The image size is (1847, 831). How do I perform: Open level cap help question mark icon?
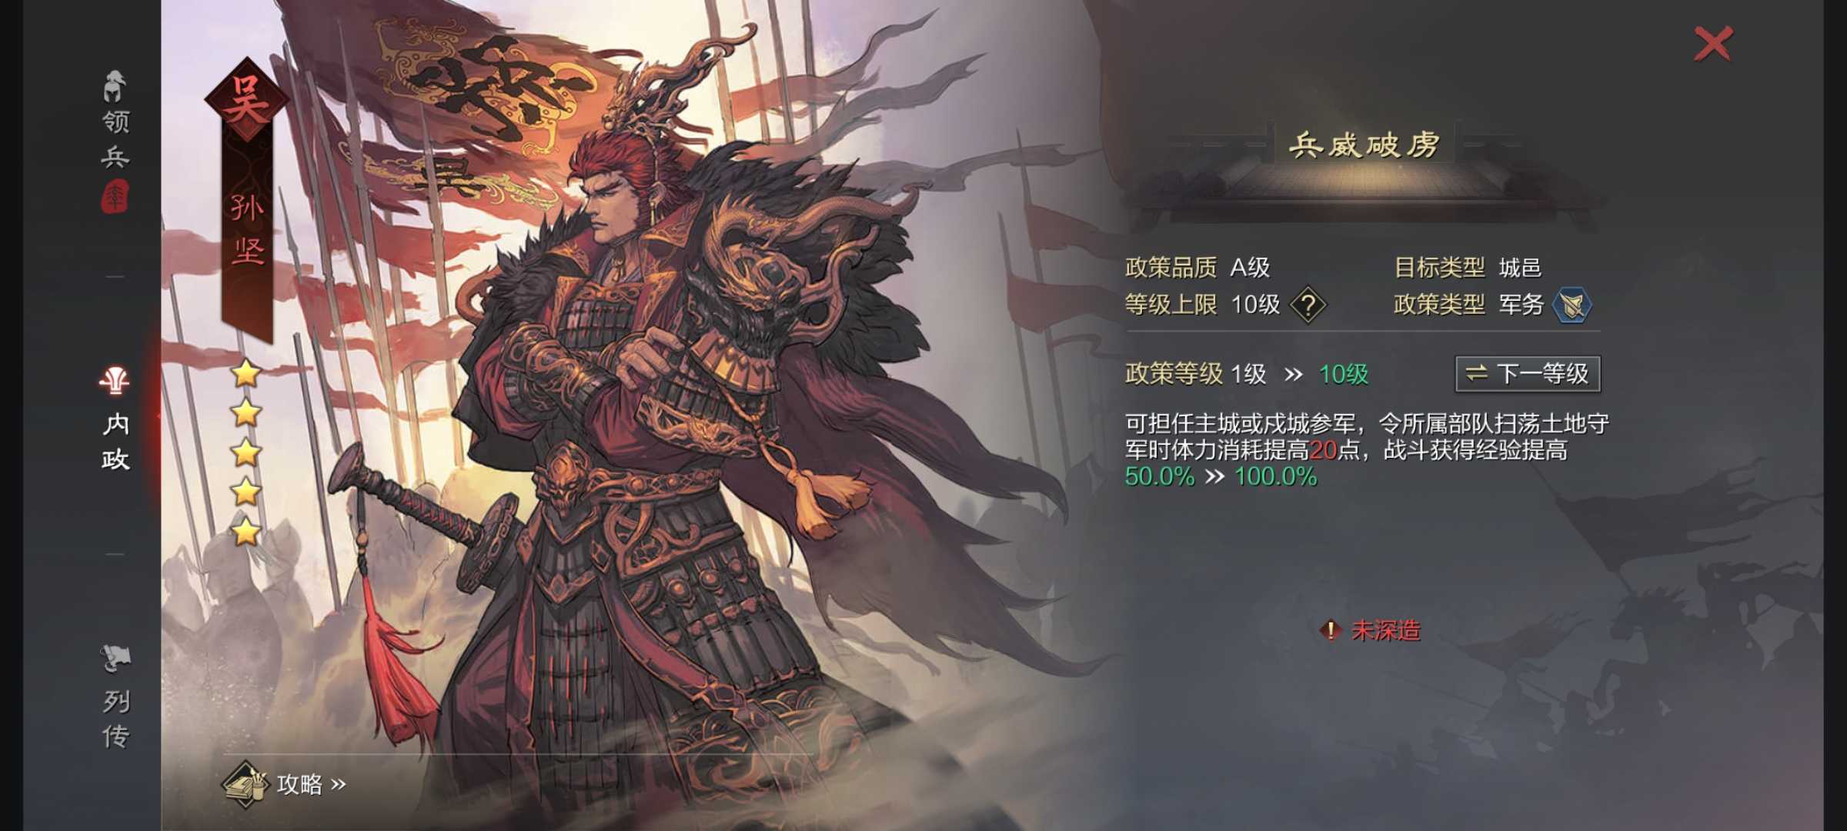(x=1308, y=305)
